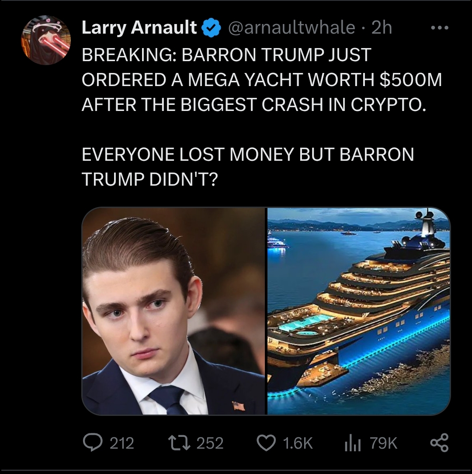
Task: Open view analytics via the bar chart icon
Action: click(353, 443)
